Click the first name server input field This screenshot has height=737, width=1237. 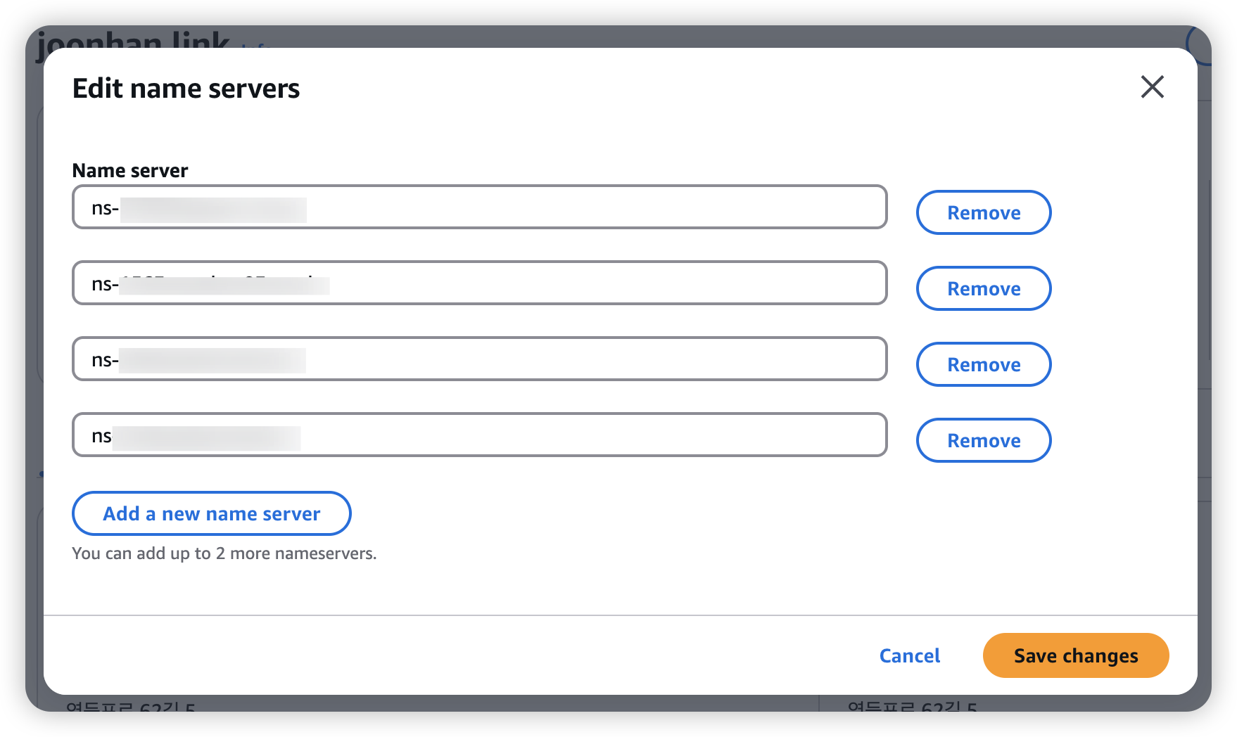(478, 207)
